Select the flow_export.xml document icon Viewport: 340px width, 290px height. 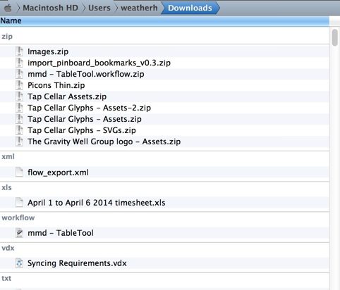[x=19, y=172]
